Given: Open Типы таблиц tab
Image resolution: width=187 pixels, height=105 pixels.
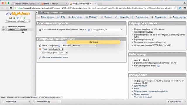Looking at the screenshot, I should click(x=177, y=17).
